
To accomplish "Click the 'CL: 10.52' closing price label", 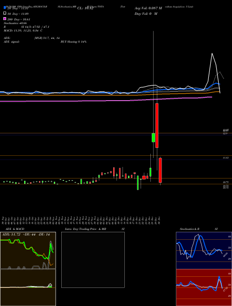I will [x=85, y=8].
